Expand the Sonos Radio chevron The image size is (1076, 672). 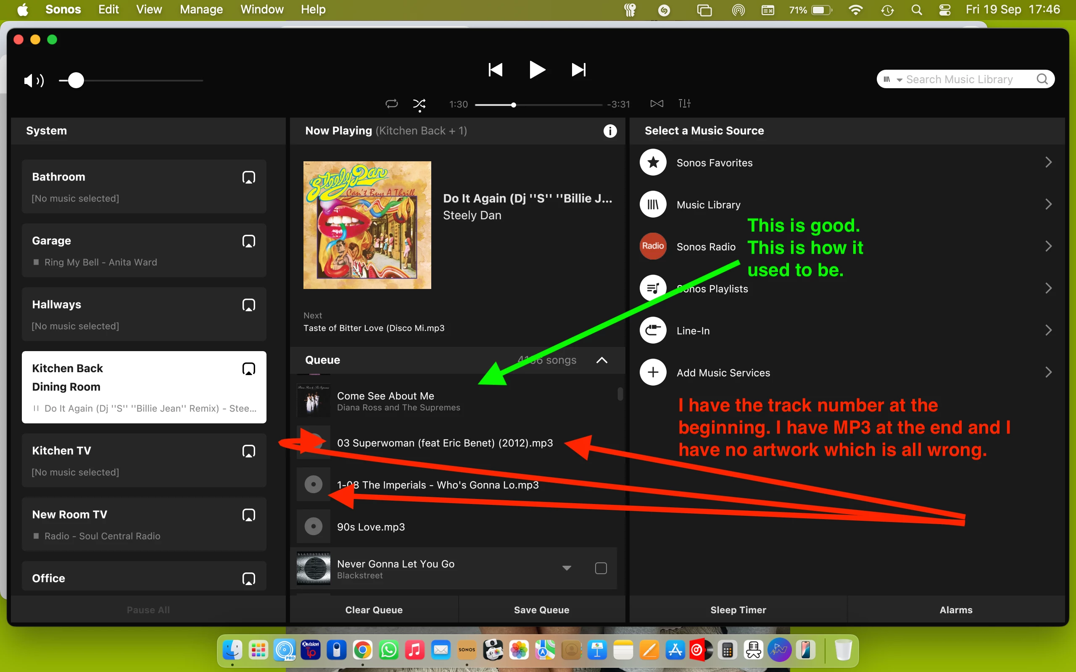(1048, 246)
